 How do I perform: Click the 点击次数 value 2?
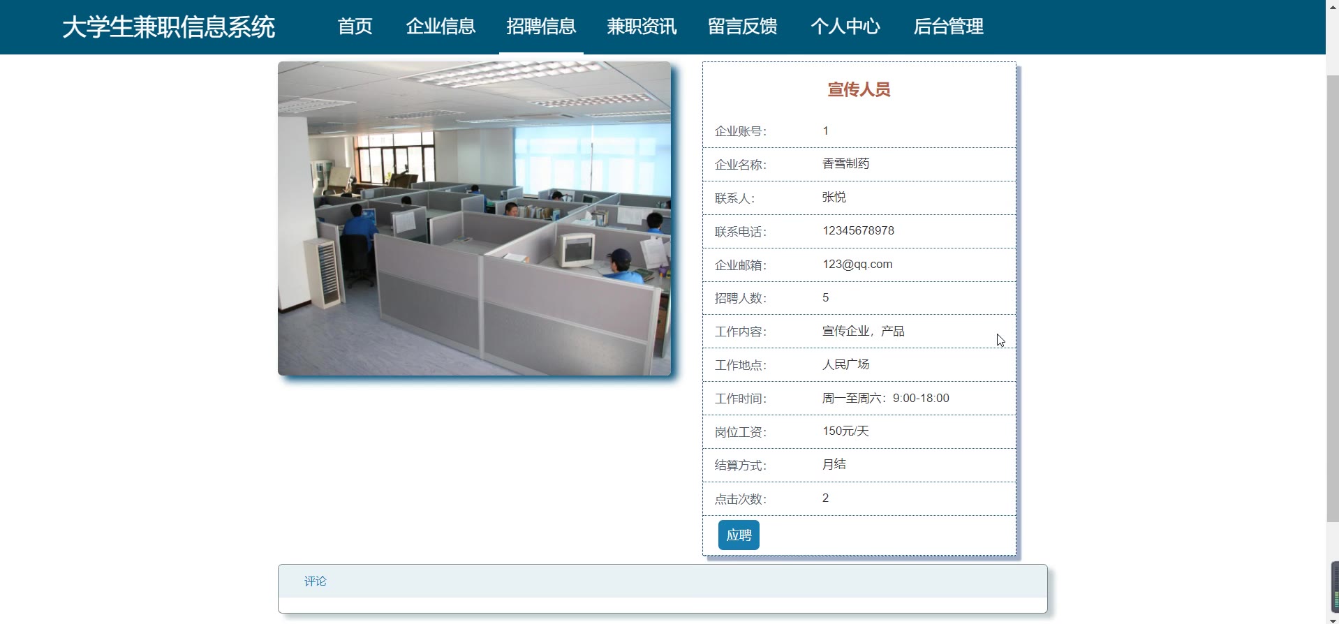[x=825, y=498]
